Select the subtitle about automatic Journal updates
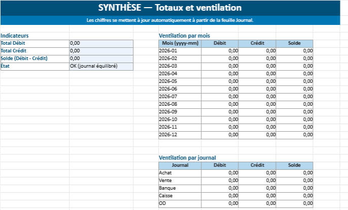This screenshot has height=210, width=348. click(170, 20)
